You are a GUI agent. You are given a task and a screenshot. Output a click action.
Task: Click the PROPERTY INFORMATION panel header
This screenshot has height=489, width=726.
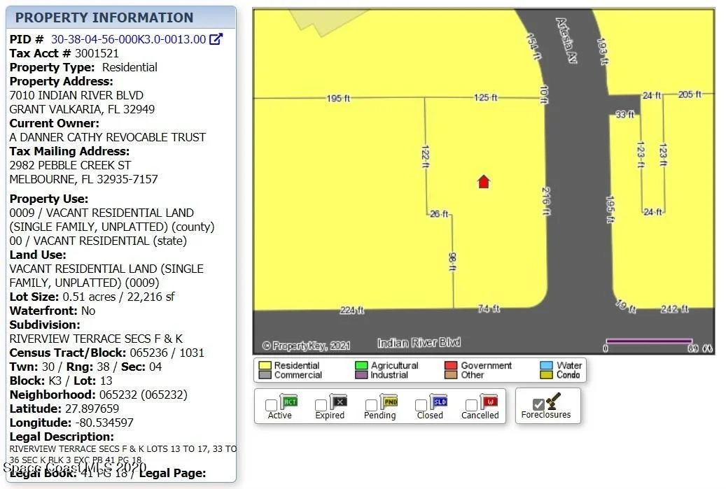(x=121, y=17)
